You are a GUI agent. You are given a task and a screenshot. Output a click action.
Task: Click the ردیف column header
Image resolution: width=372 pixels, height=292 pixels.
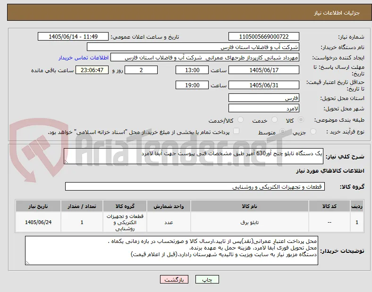point(357,206)
